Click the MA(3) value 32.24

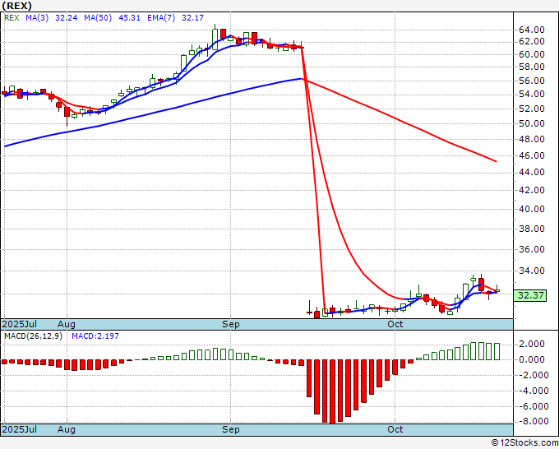tap(67, 18)
